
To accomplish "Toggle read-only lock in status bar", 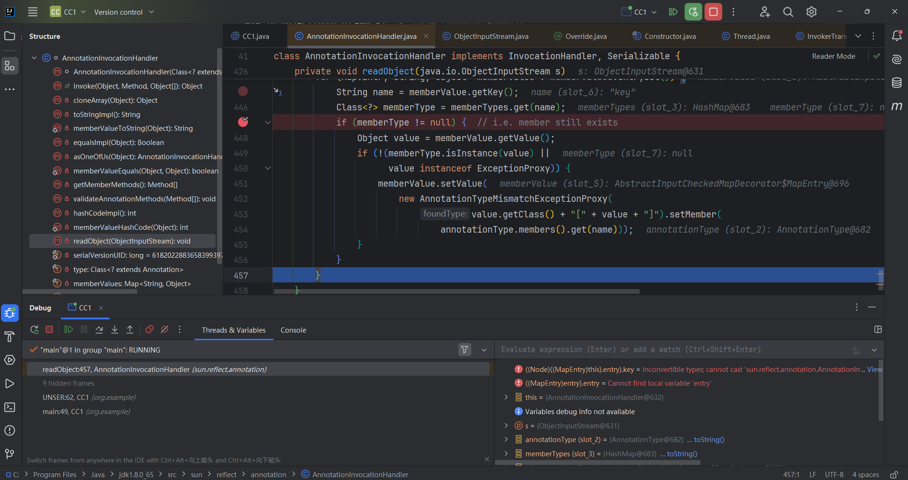I will pyautogui.click(x=894, y=474).
